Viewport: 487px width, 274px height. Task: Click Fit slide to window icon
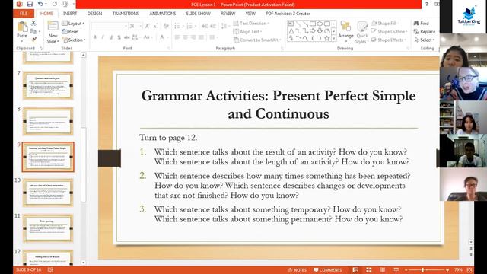(469, 270)
